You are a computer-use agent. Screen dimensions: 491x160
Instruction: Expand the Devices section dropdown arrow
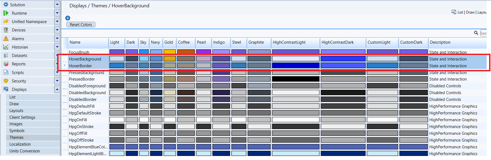(x=57, y=30)
